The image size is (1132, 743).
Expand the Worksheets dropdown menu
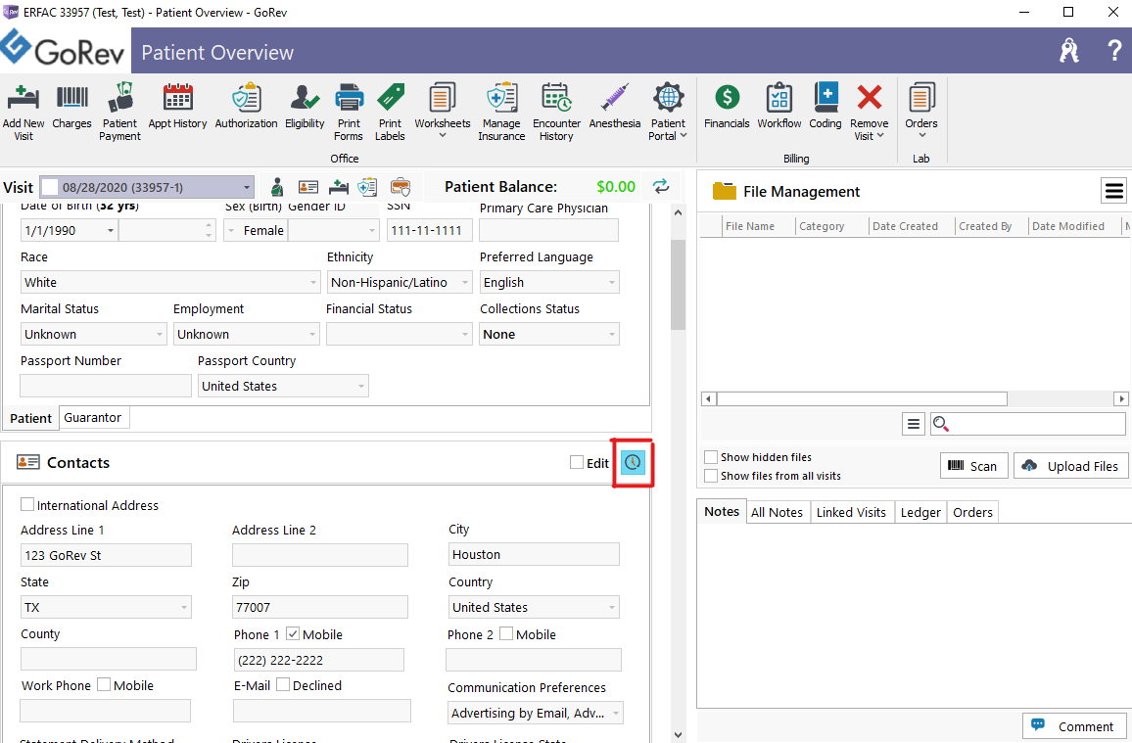[x=442, y=136]
